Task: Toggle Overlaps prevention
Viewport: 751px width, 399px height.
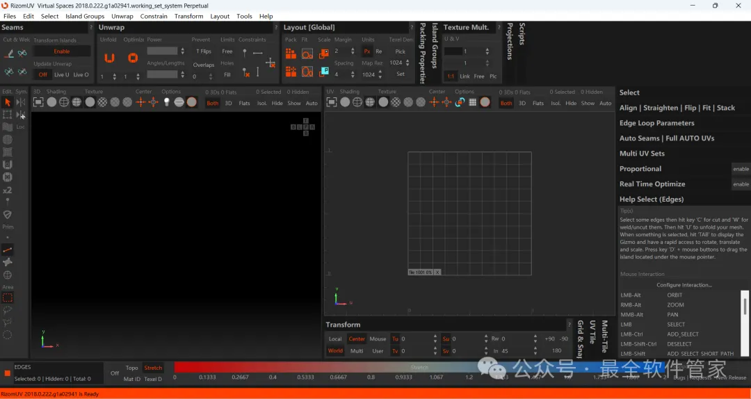Action: tap(204, 65)
